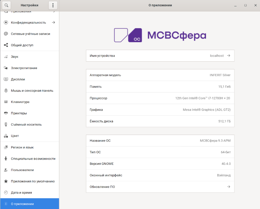Image resolution: width=260 pixels, height=209 pixels.
Task: Click the power plug icon for Электропитание
Action: tap(6, 68)
